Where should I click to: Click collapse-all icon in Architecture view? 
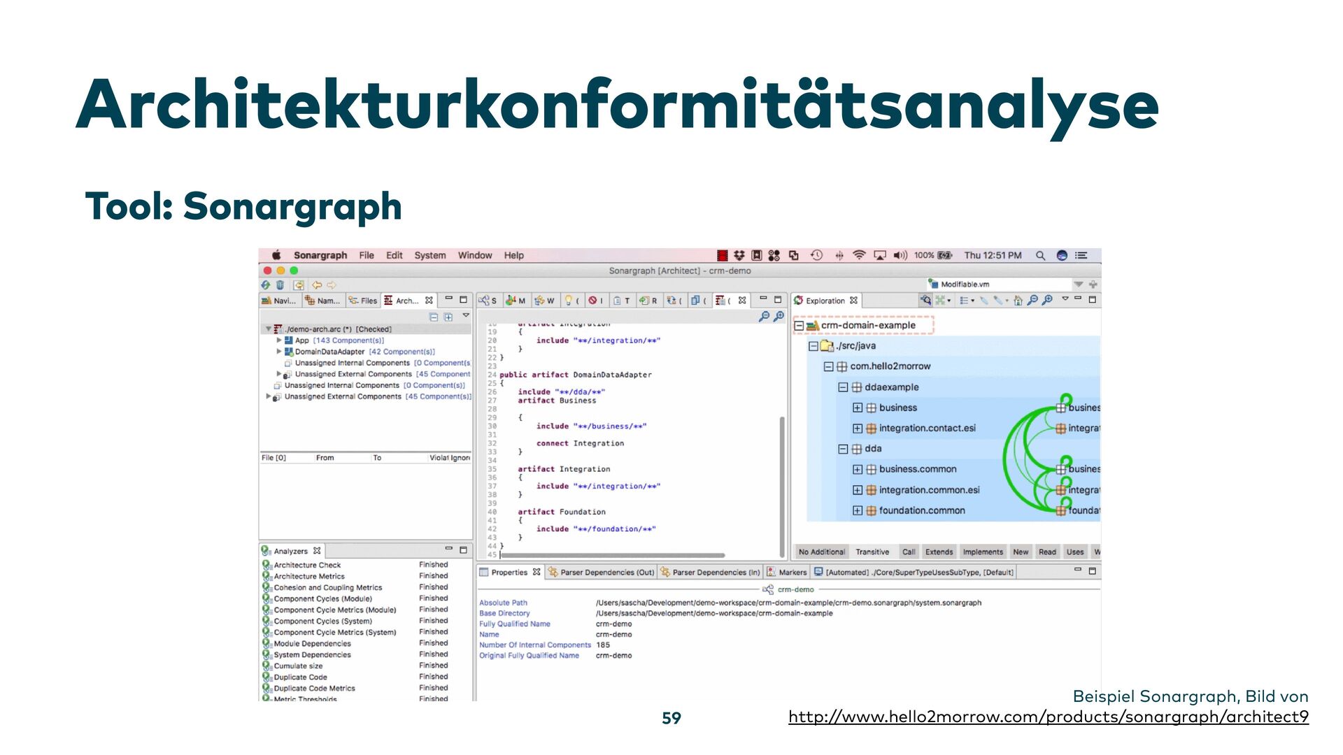[x=434, y=317]
